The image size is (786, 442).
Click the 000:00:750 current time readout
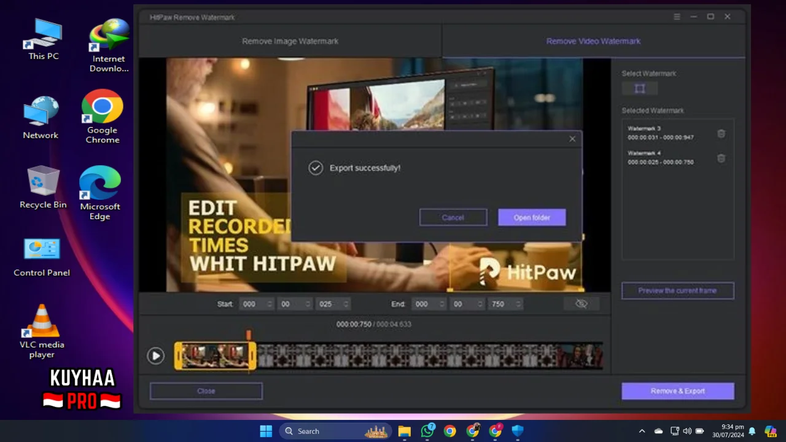354,324
